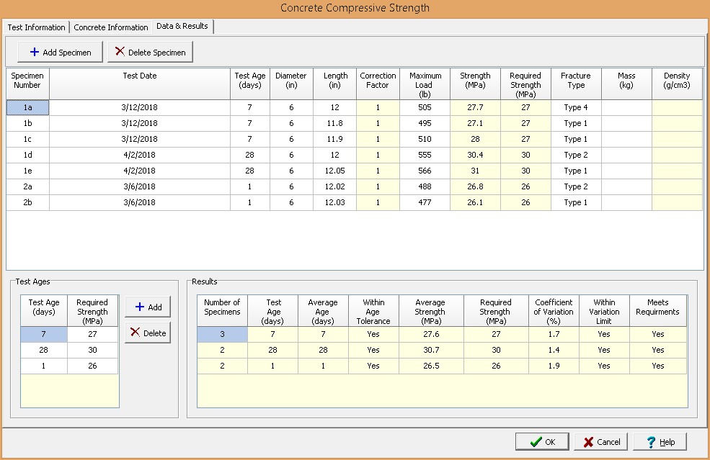The image size is (710, 460).
Task: Click the empty Mass cell for specimen 1a
Action: coord(626,107)
